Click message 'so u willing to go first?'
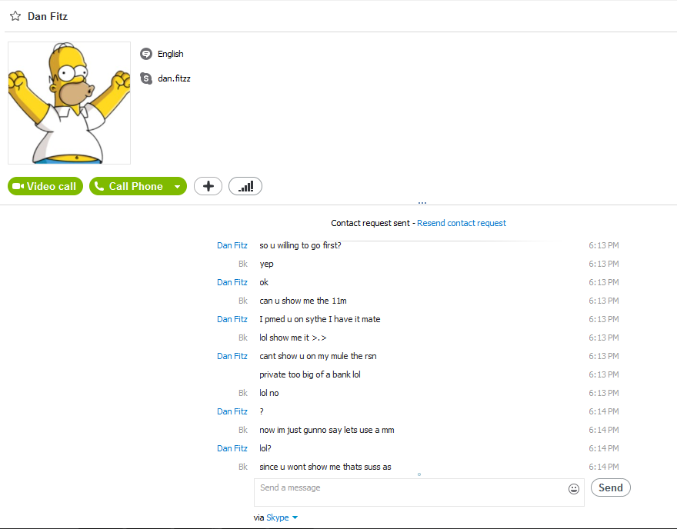This screenshot has width=677, height=529. point(300,245)
